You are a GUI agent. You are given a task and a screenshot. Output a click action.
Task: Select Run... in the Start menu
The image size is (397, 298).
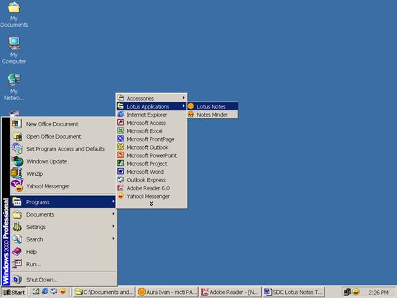(x=63, y=264)
